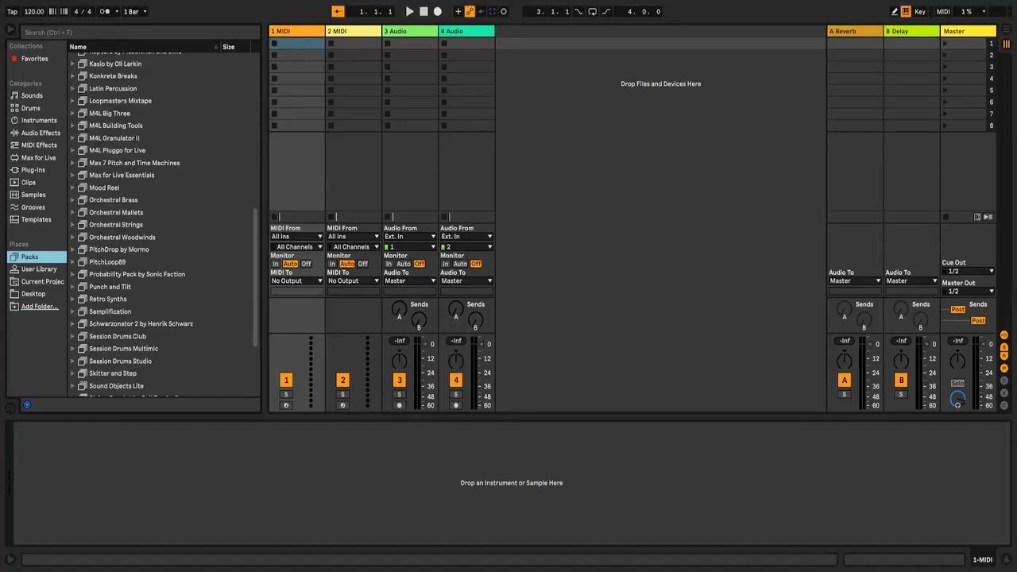1017x572 pixels.
Task: Adjust the Master track pan knob
Action: [957, 361]
